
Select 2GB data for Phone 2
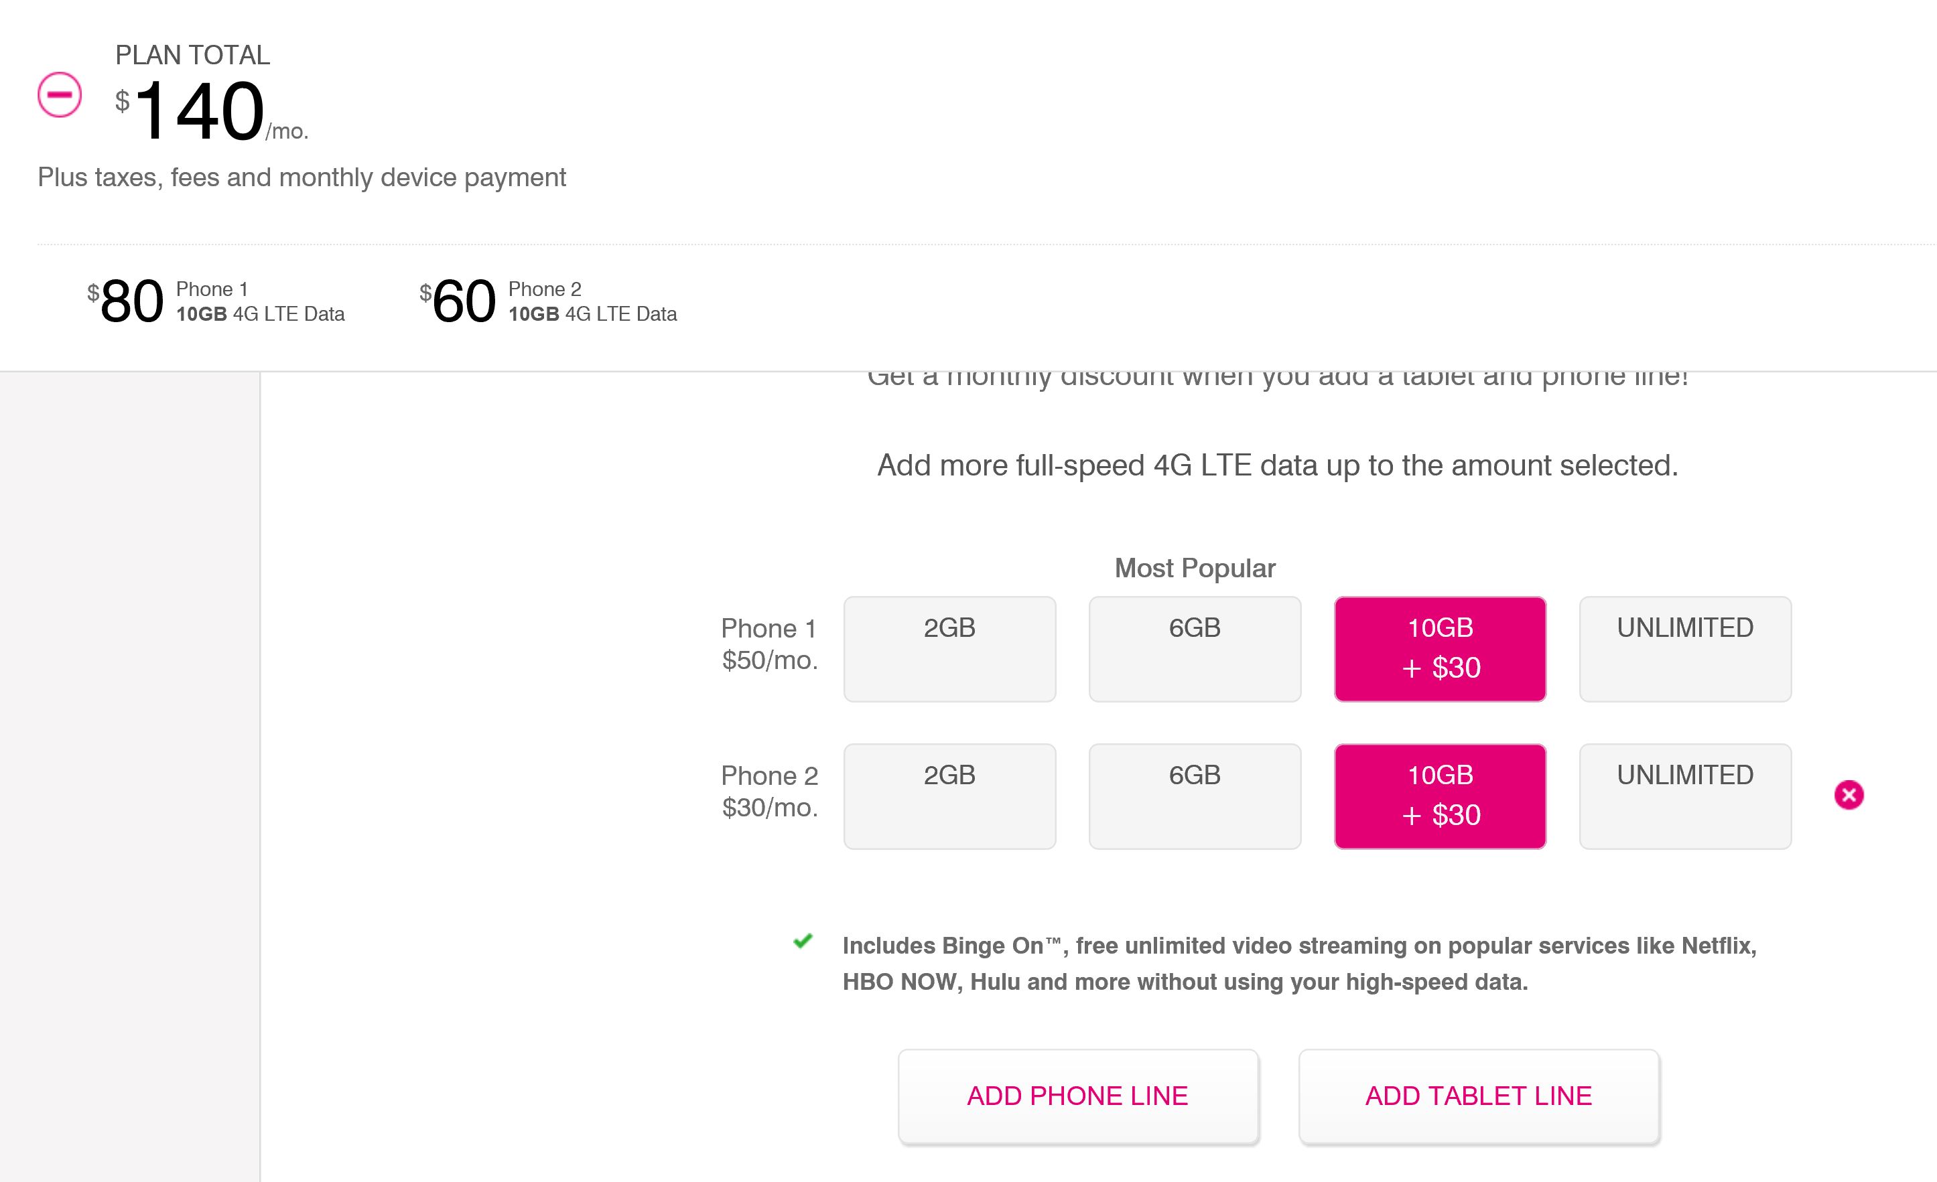[949, 796]
